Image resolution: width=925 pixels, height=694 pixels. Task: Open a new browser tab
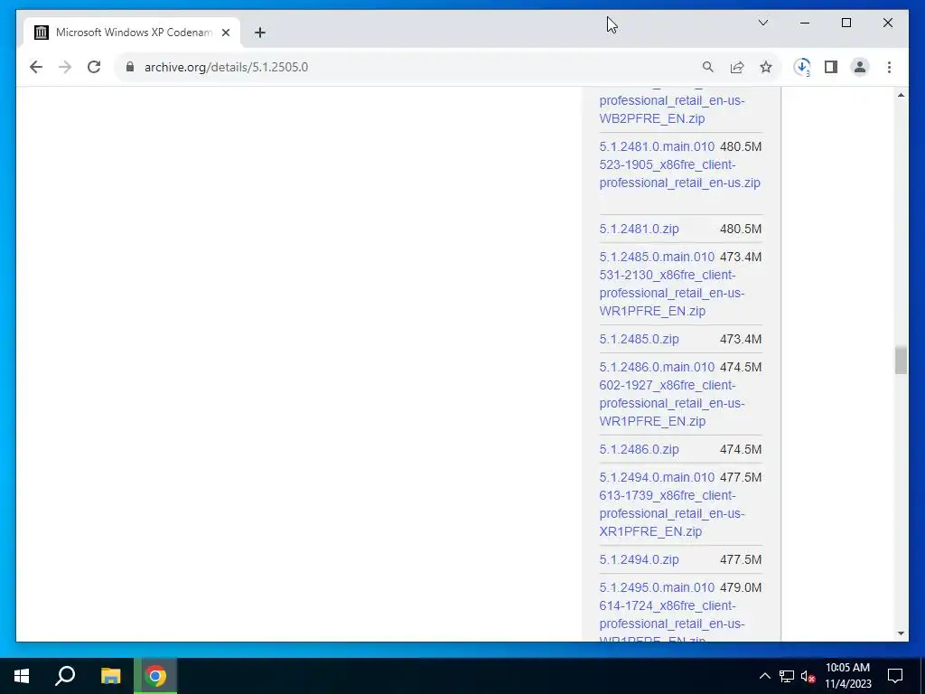pos(260,33)
